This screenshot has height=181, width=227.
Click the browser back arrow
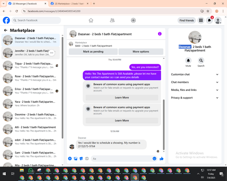click(4, 11)
